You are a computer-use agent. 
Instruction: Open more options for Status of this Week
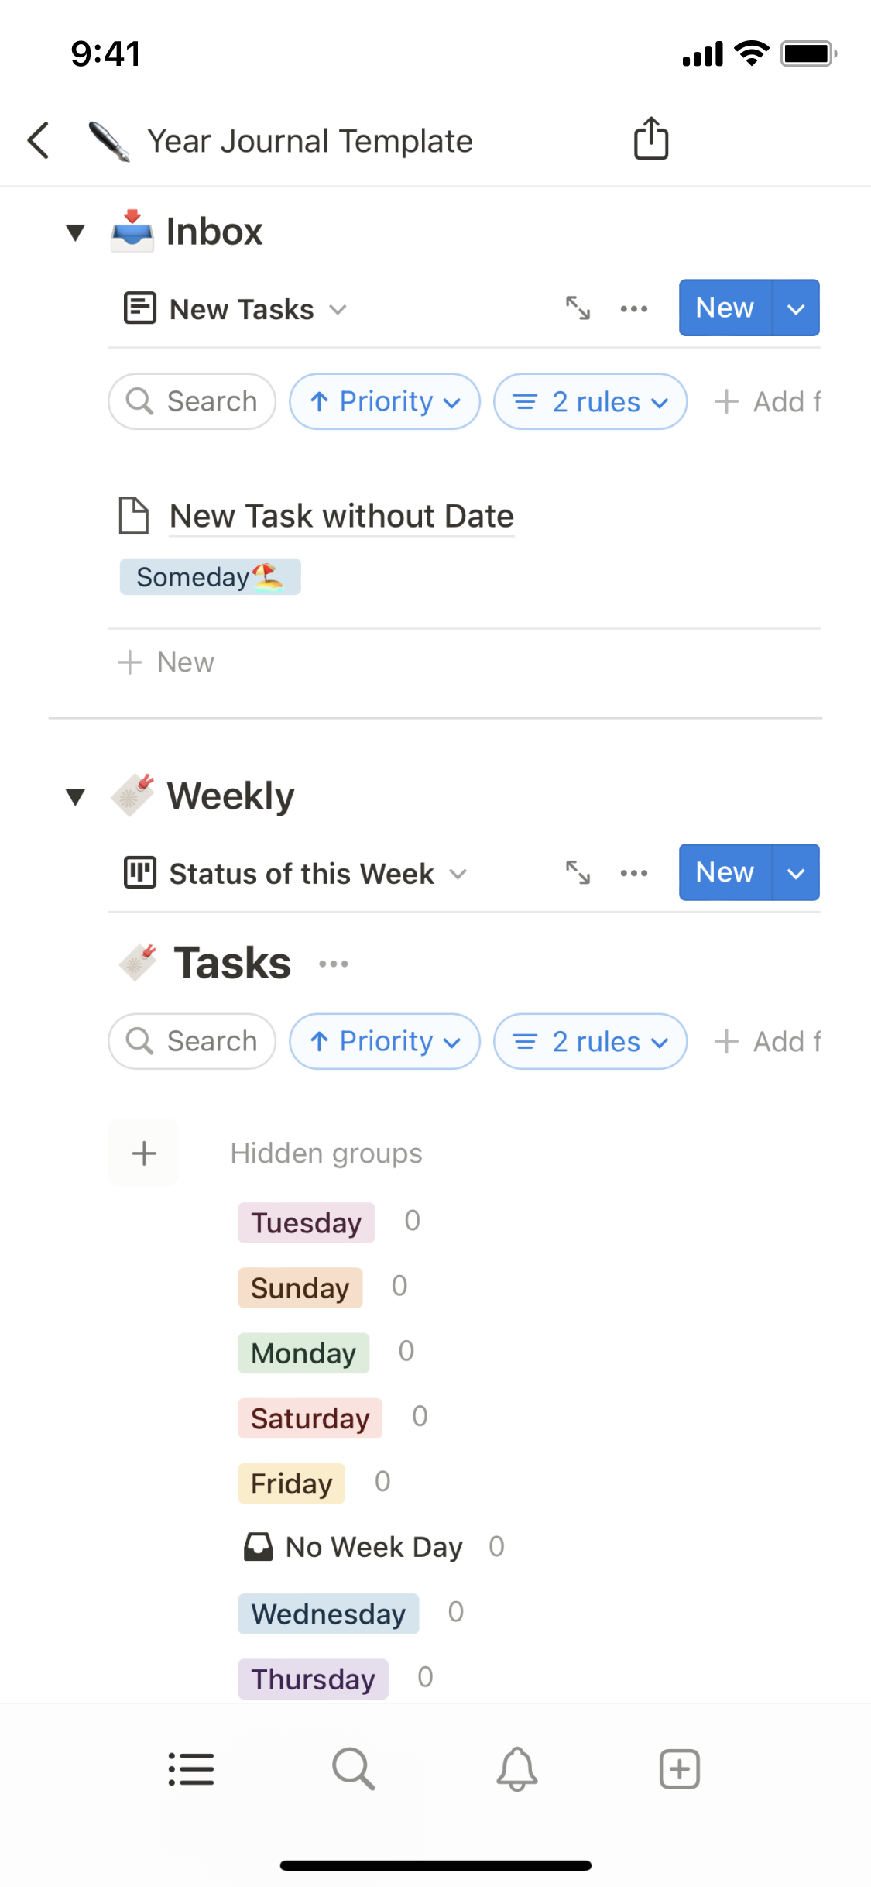pyautogui.click(x=633, y=872)
